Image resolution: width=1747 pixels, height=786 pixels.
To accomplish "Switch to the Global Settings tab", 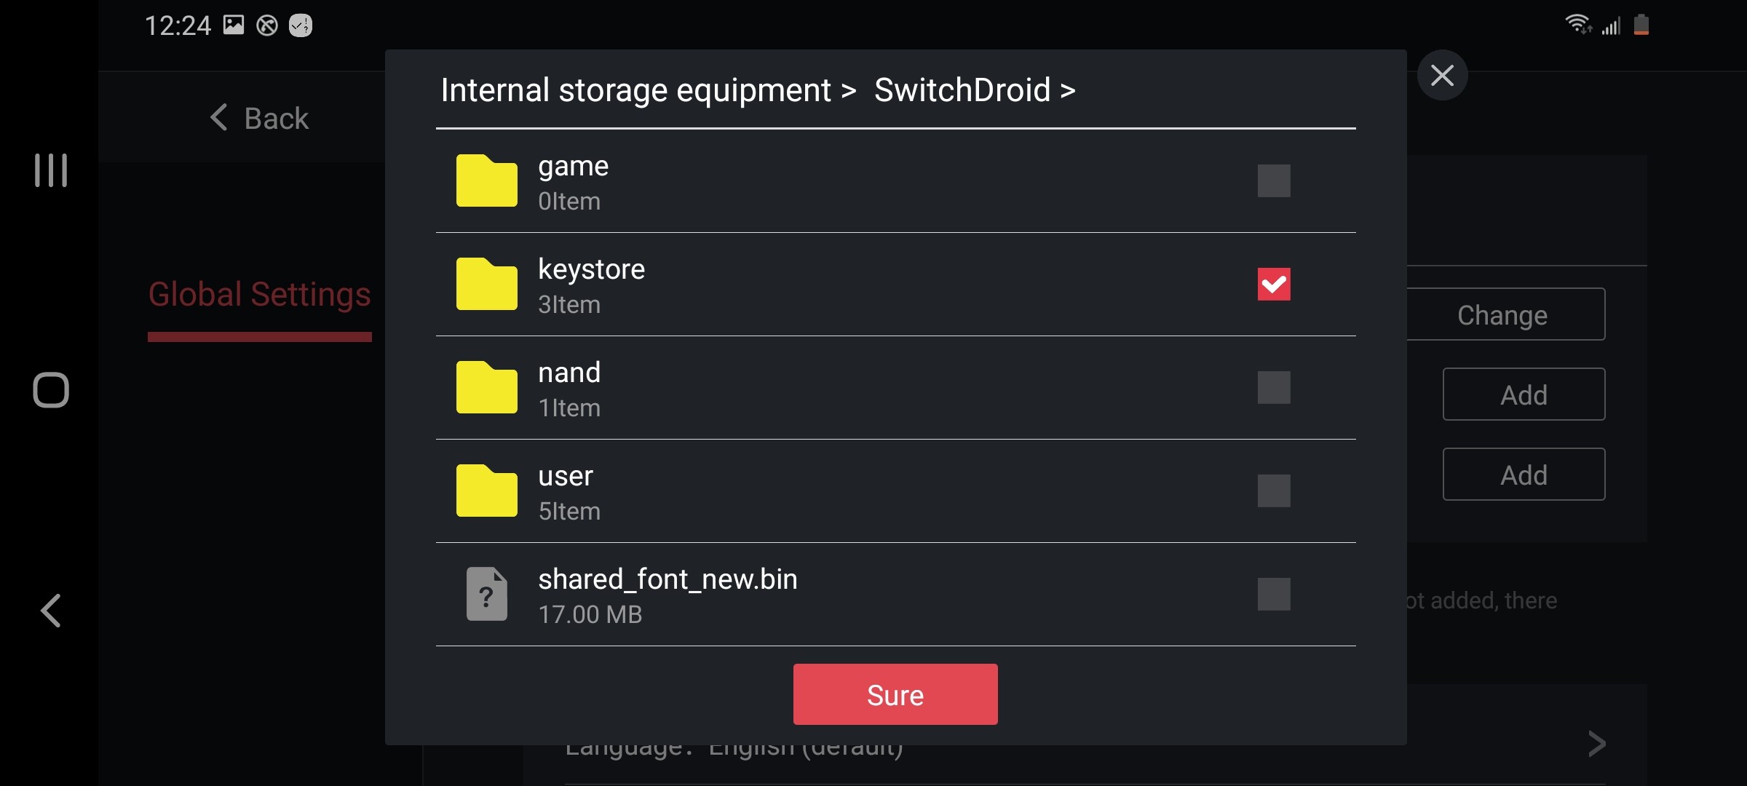I will (259, 294).
